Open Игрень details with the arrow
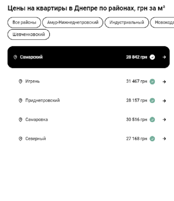 point(164,82)
